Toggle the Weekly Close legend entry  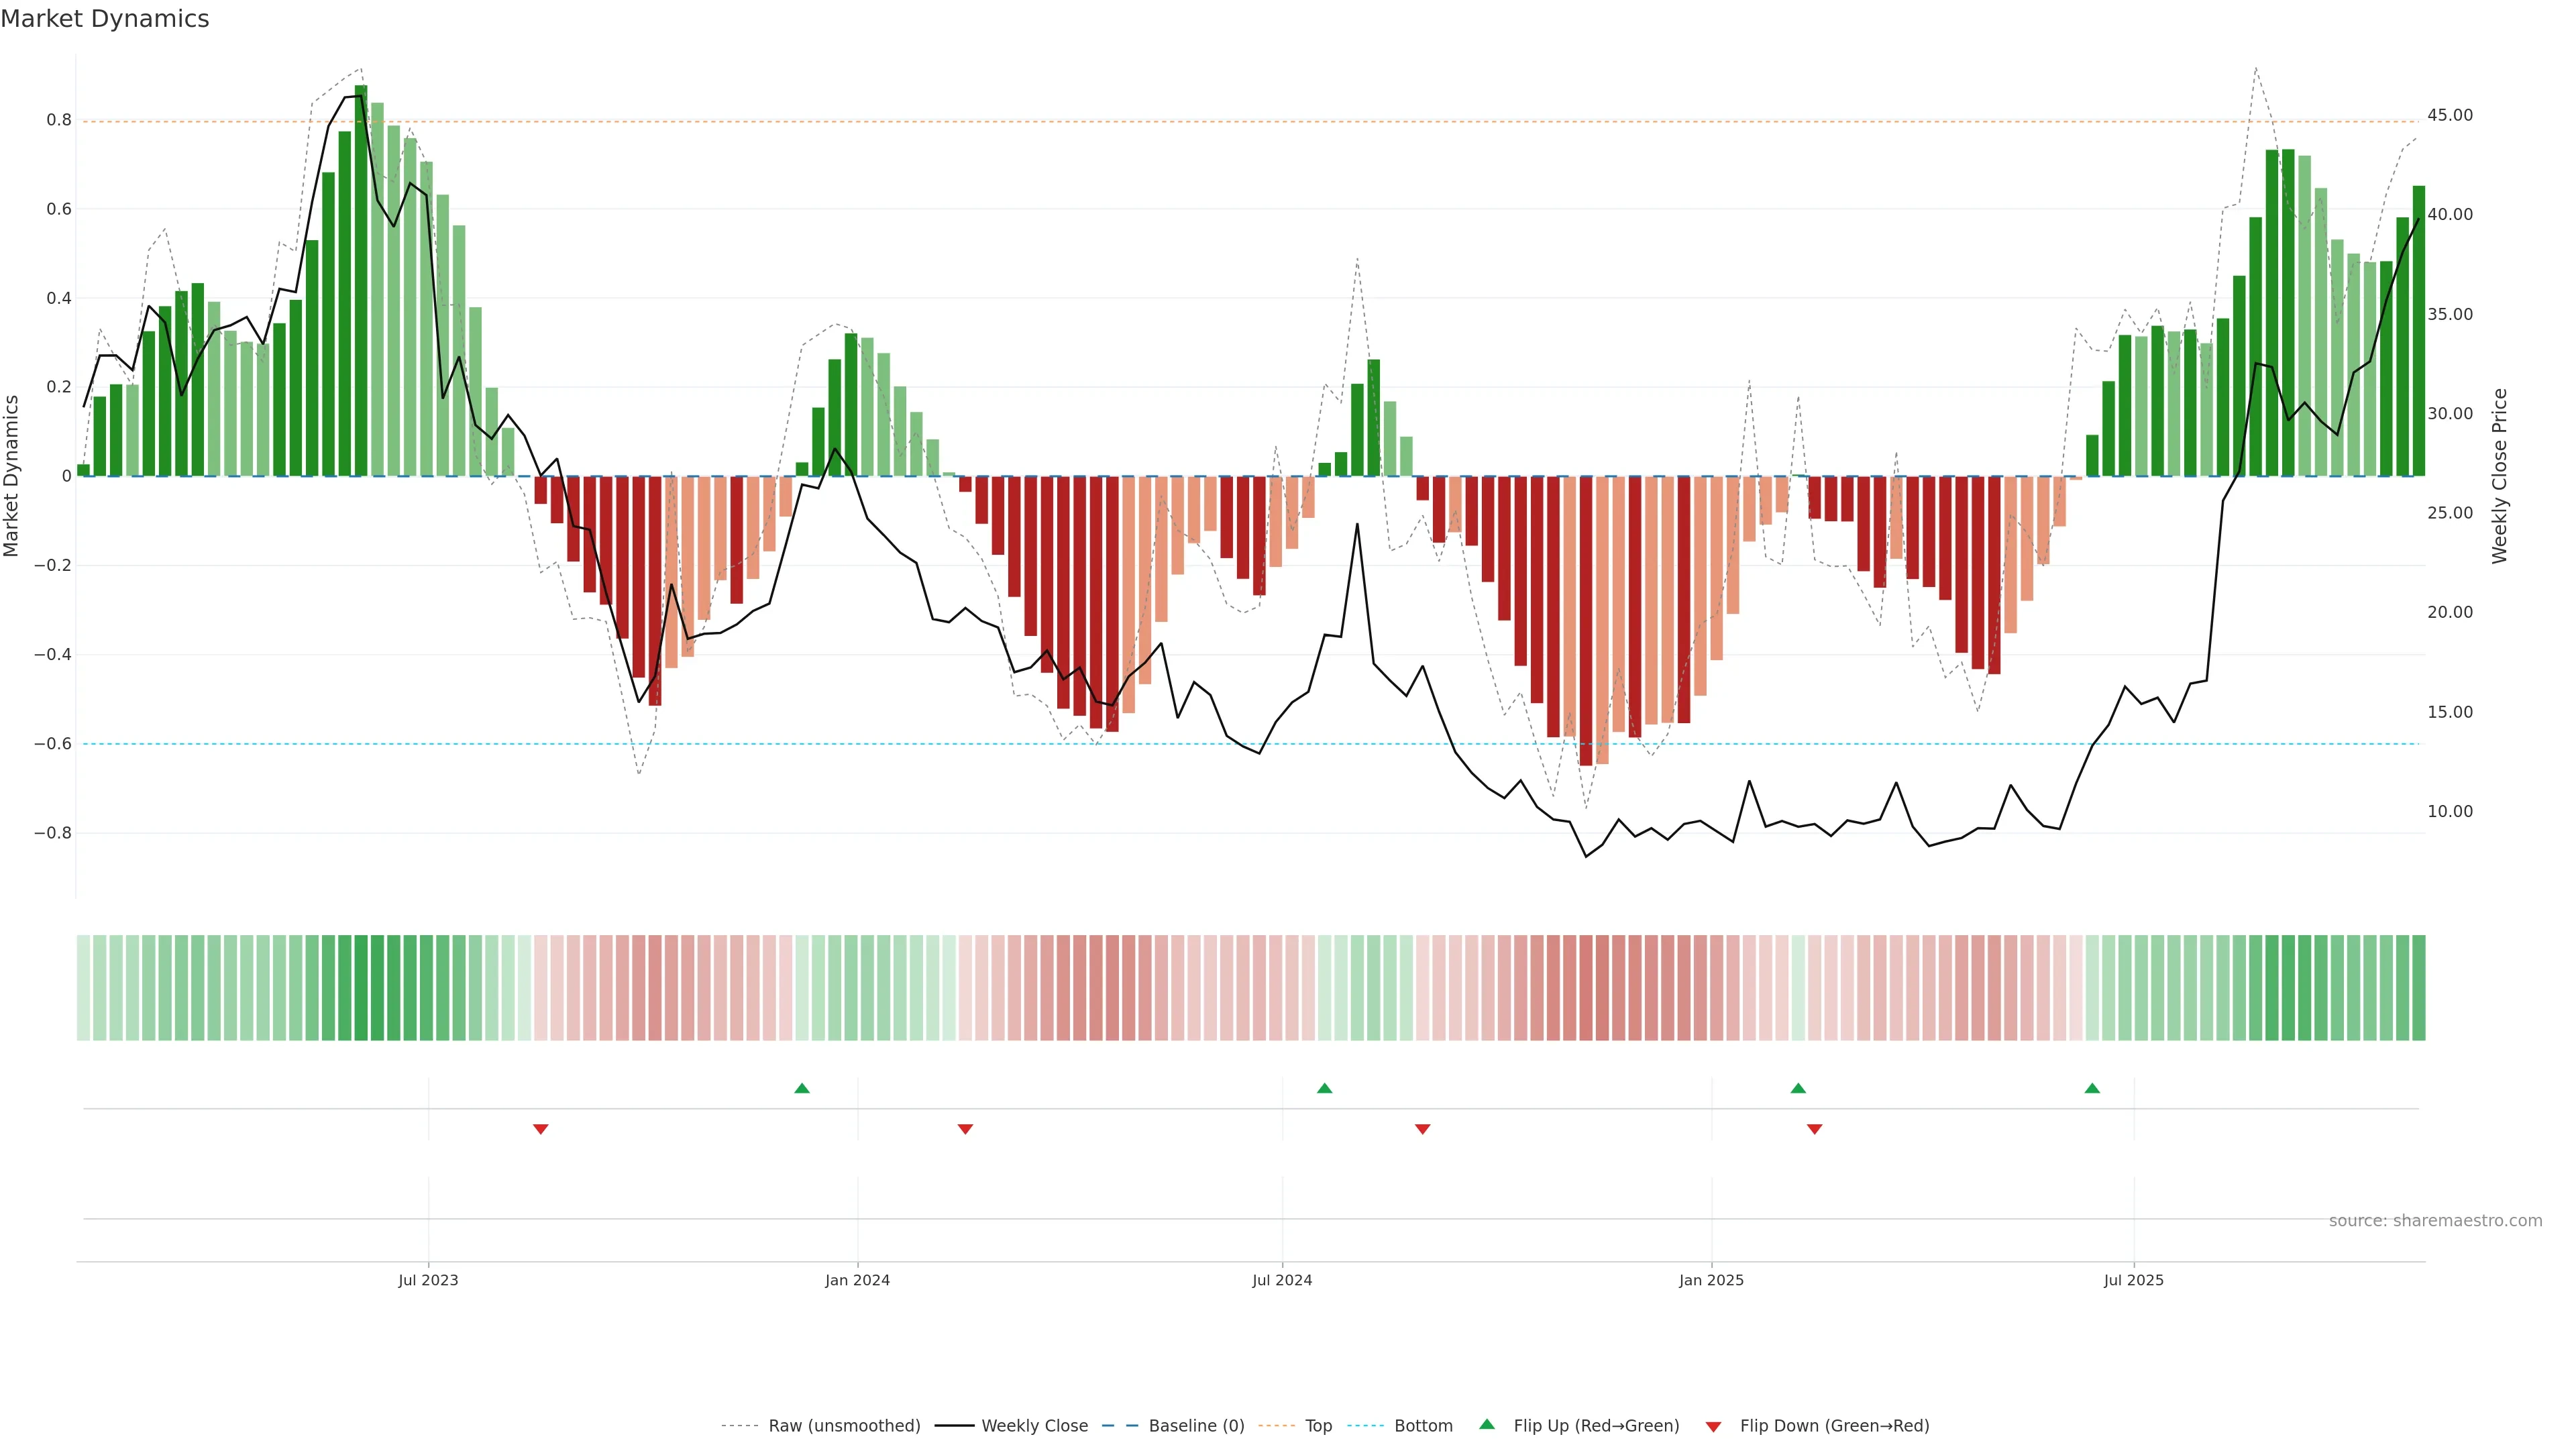point(1034,1426)
